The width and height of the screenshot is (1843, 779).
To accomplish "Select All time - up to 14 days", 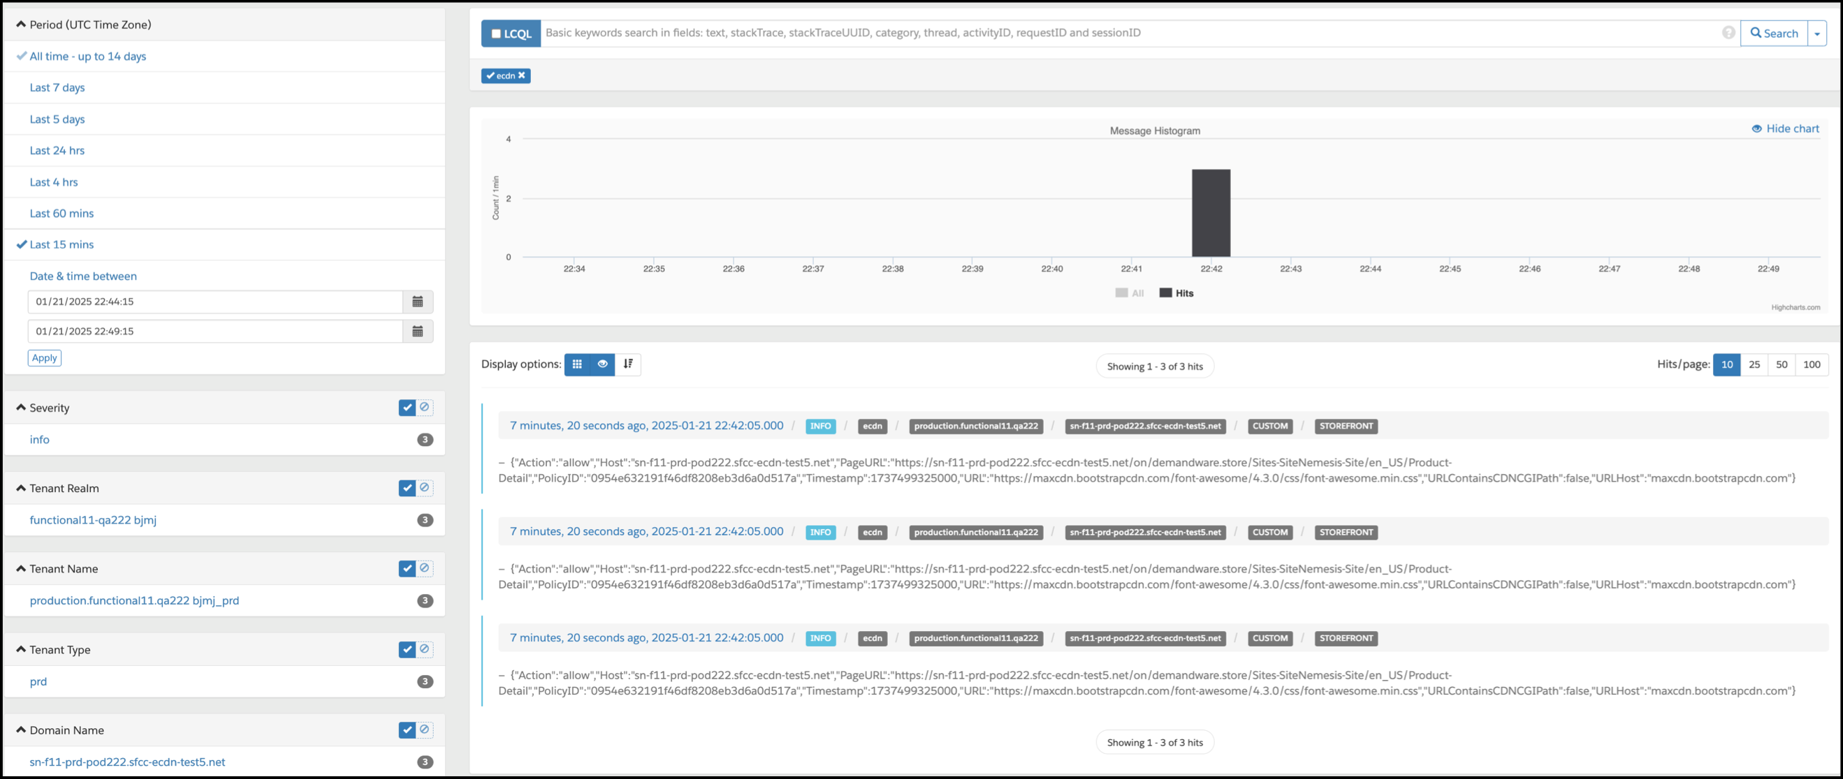I will pyautogui.click(x=87, y=57).
